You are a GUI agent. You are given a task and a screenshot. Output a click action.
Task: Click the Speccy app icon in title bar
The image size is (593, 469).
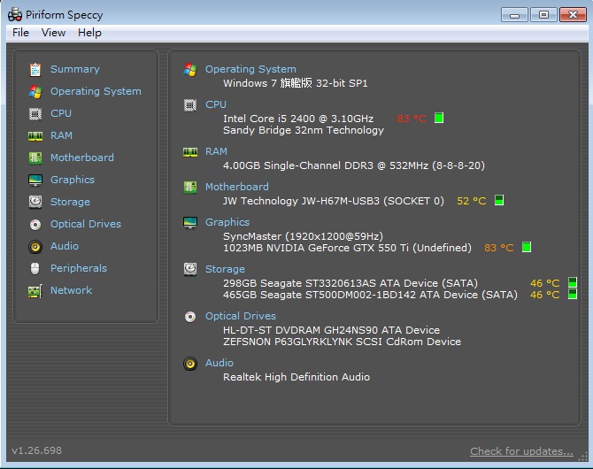point(15,15)
